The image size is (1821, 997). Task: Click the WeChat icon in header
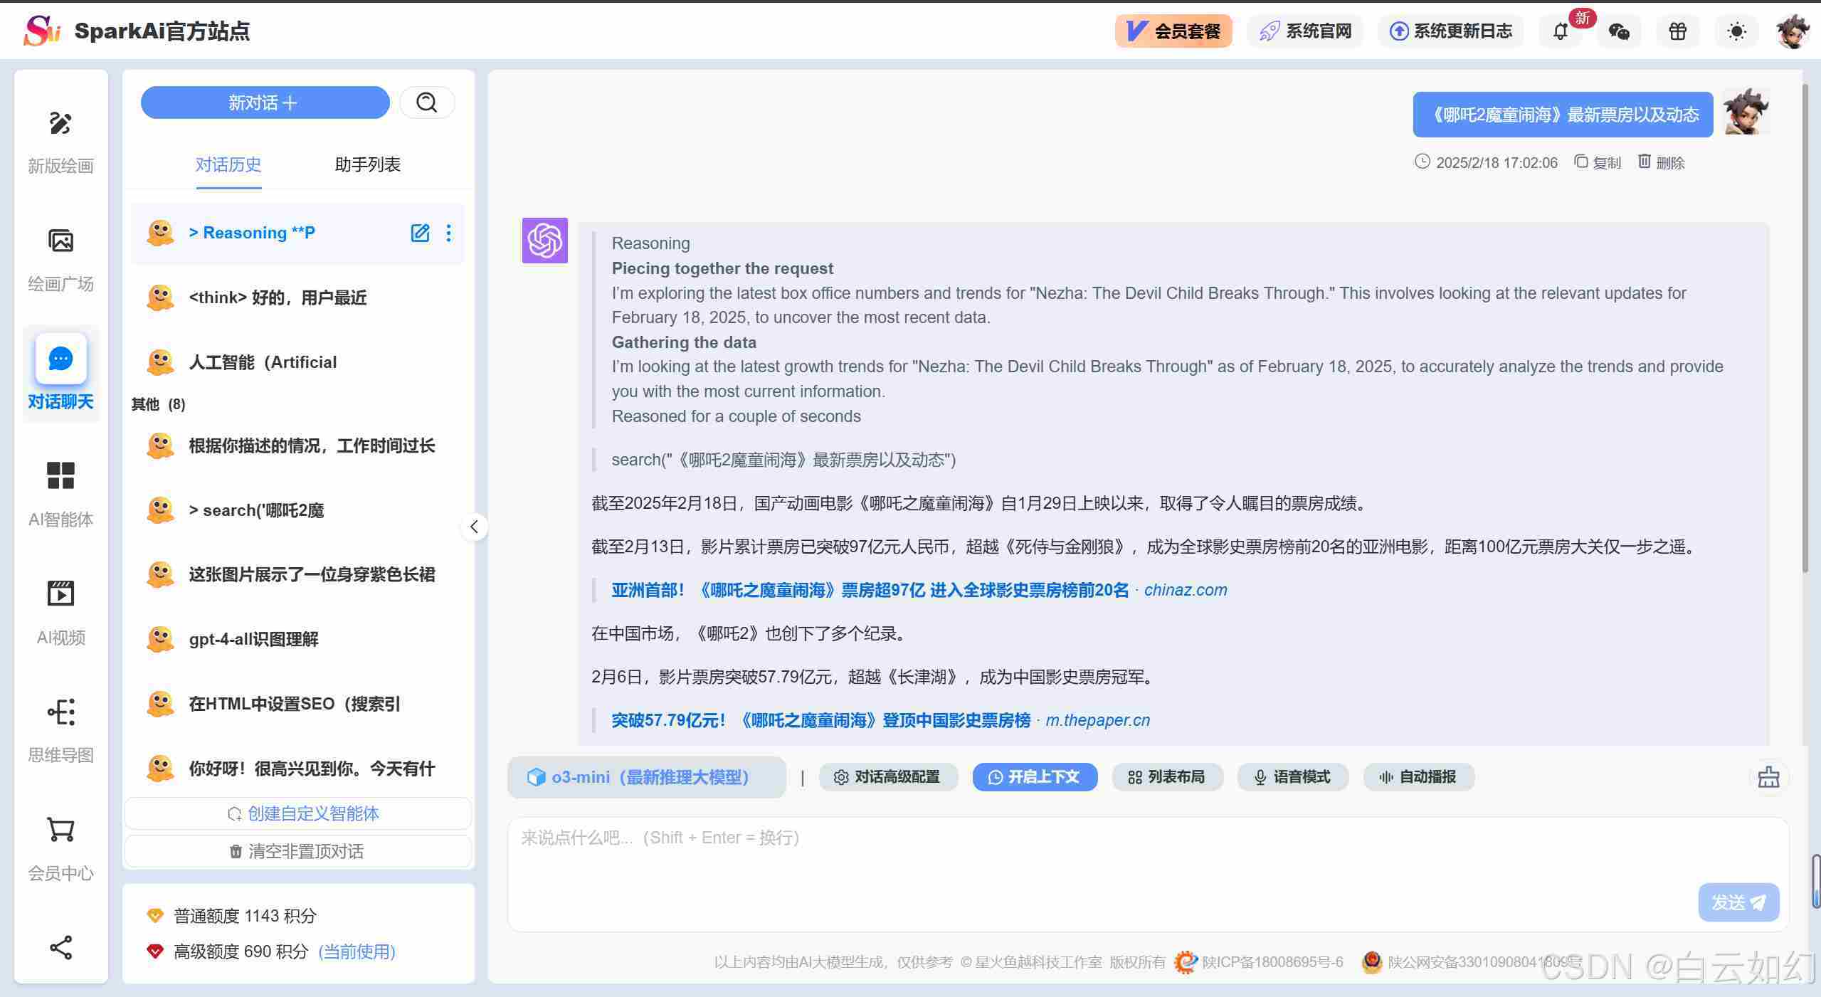(1619, 31)
